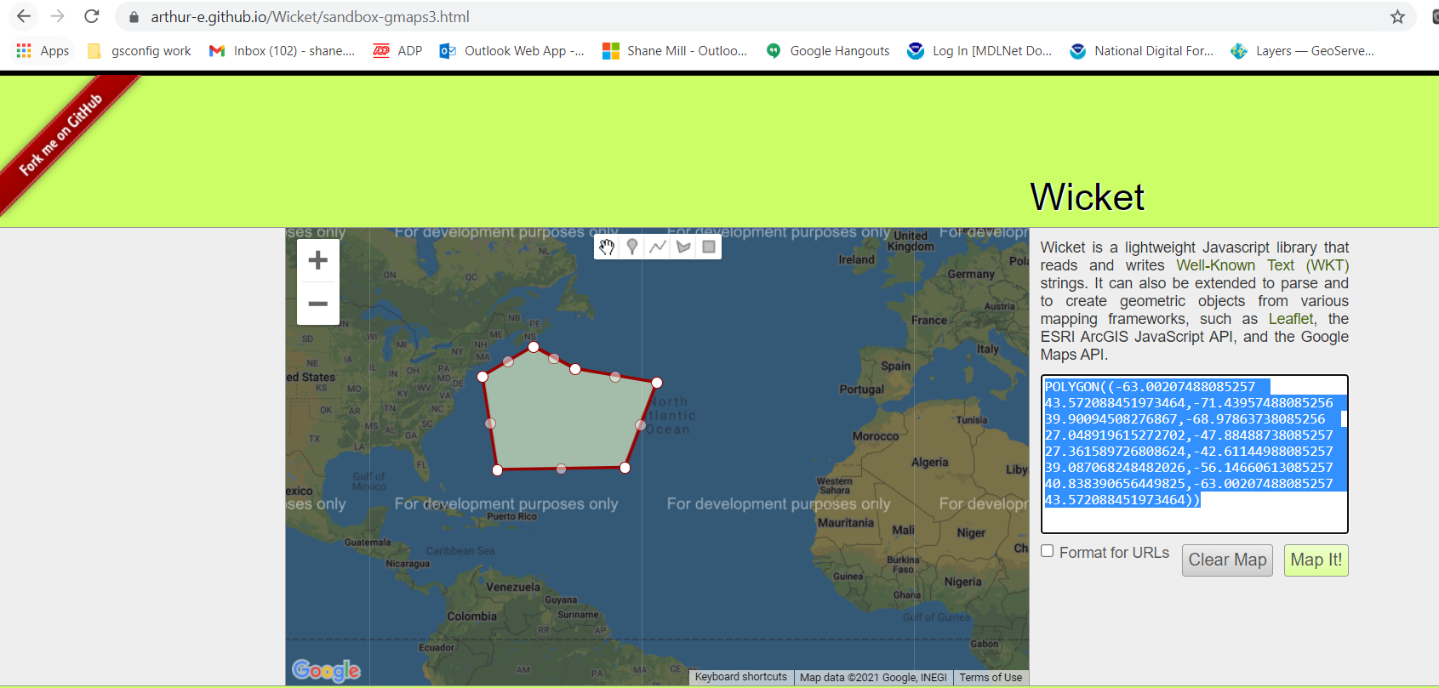Click the browser back arrow
Image resolution: width=1439 pixels, height=688 pixels.
tap(24, 16)
